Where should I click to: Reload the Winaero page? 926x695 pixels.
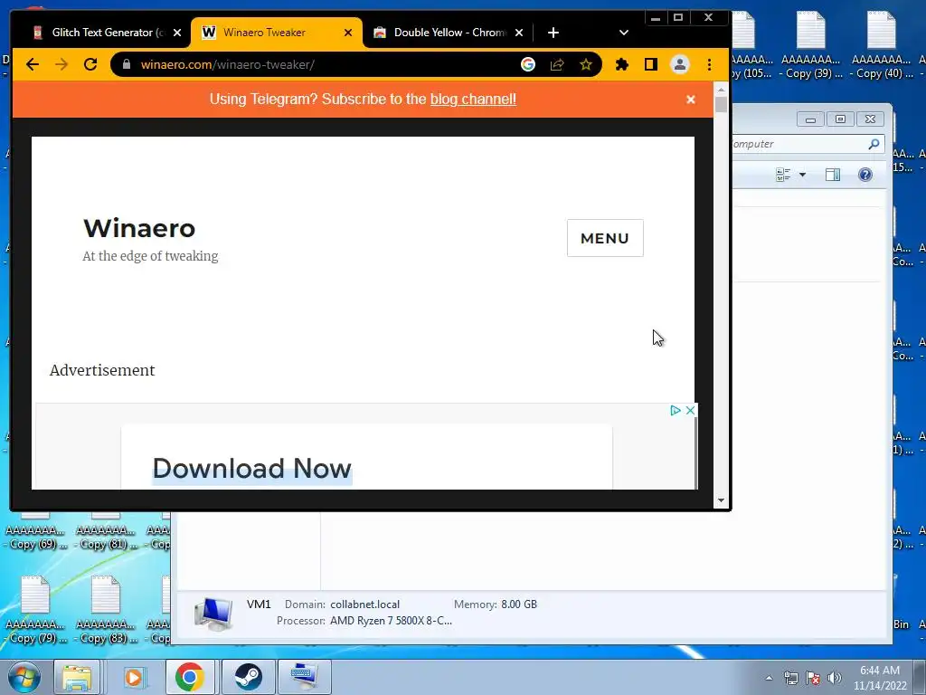tap(90, 64)
